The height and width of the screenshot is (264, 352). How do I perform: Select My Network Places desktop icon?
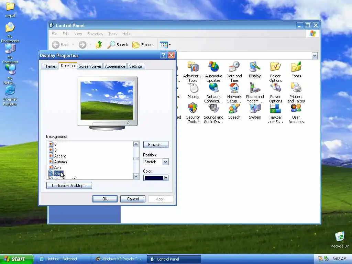coord(10,75)
